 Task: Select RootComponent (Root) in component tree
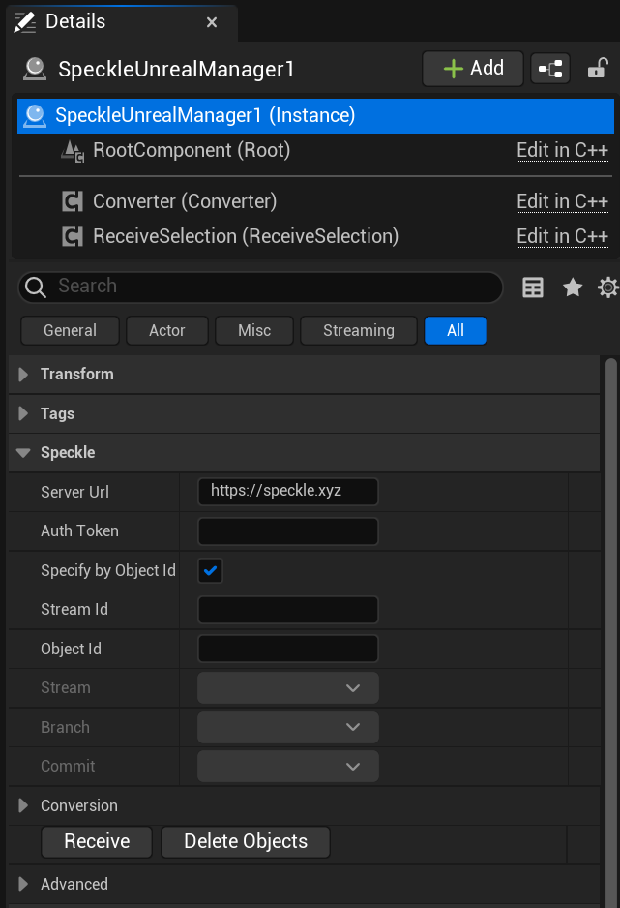coord(192,151)
